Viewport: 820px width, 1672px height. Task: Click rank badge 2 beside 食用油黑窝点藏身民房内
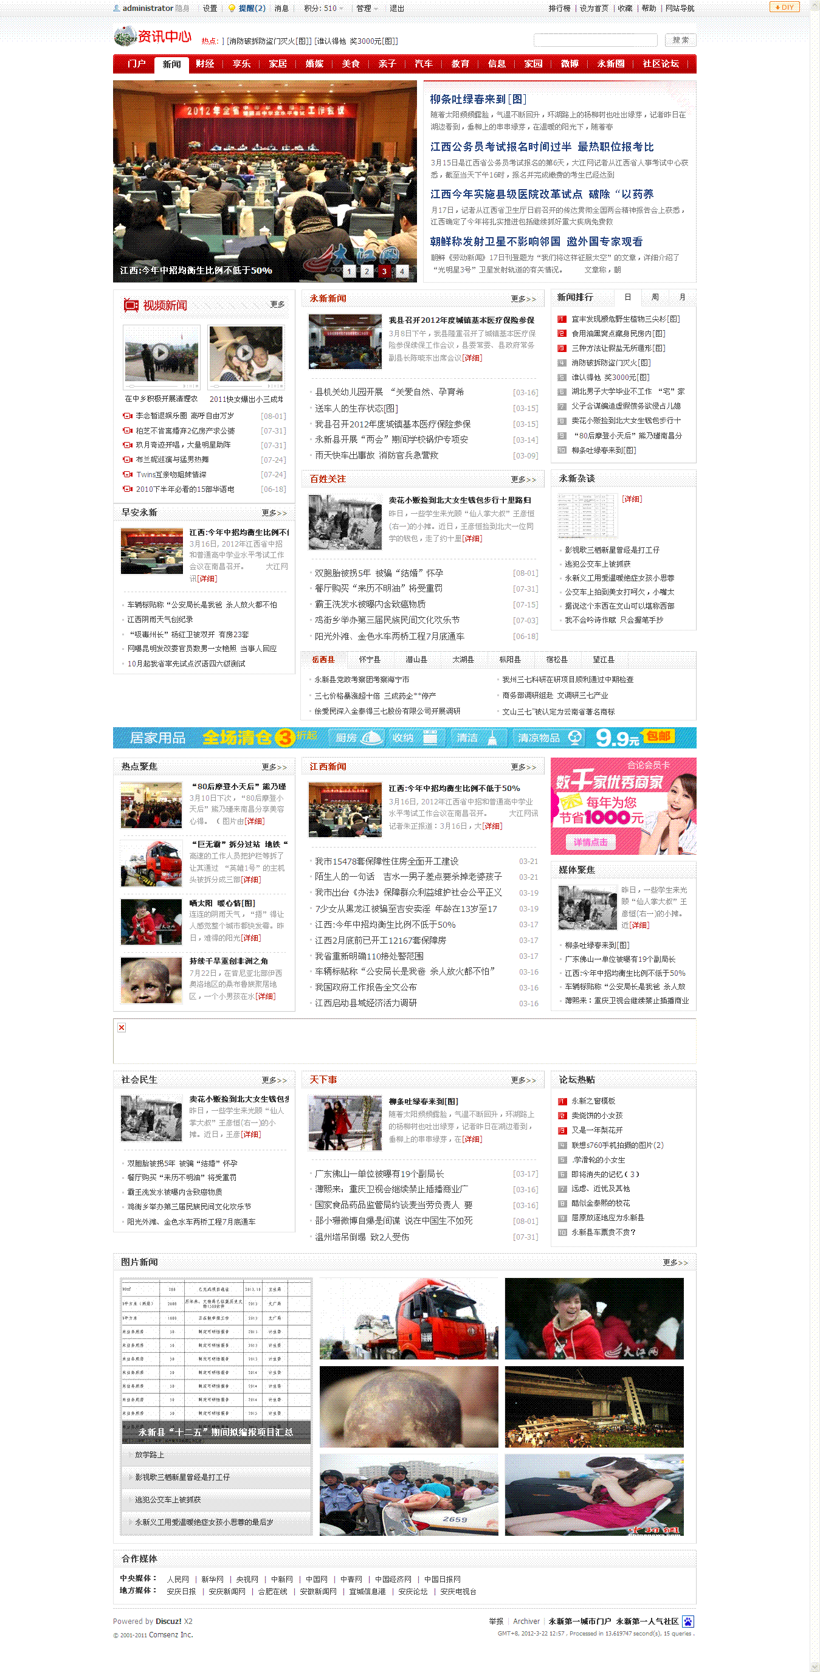[x=562, y=334]
